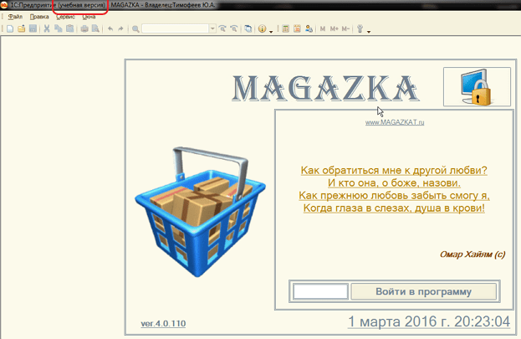Click the Open folder toolbar icon

(x=21, y=28)
